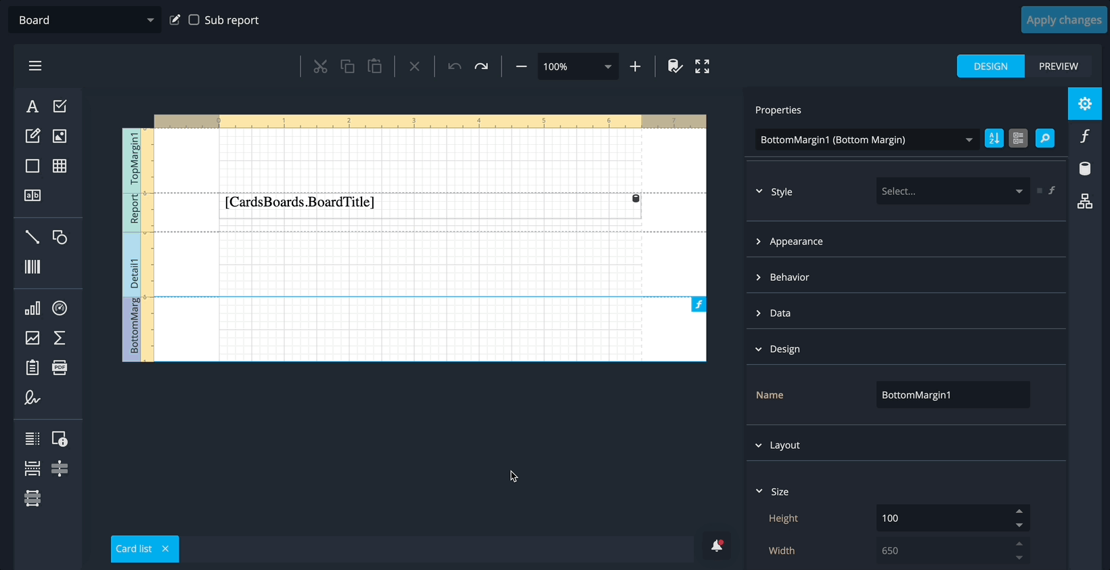Select the Barcode tool
Image resolution: width=1110 pixels, height=570 pixels.
point(32,267)
